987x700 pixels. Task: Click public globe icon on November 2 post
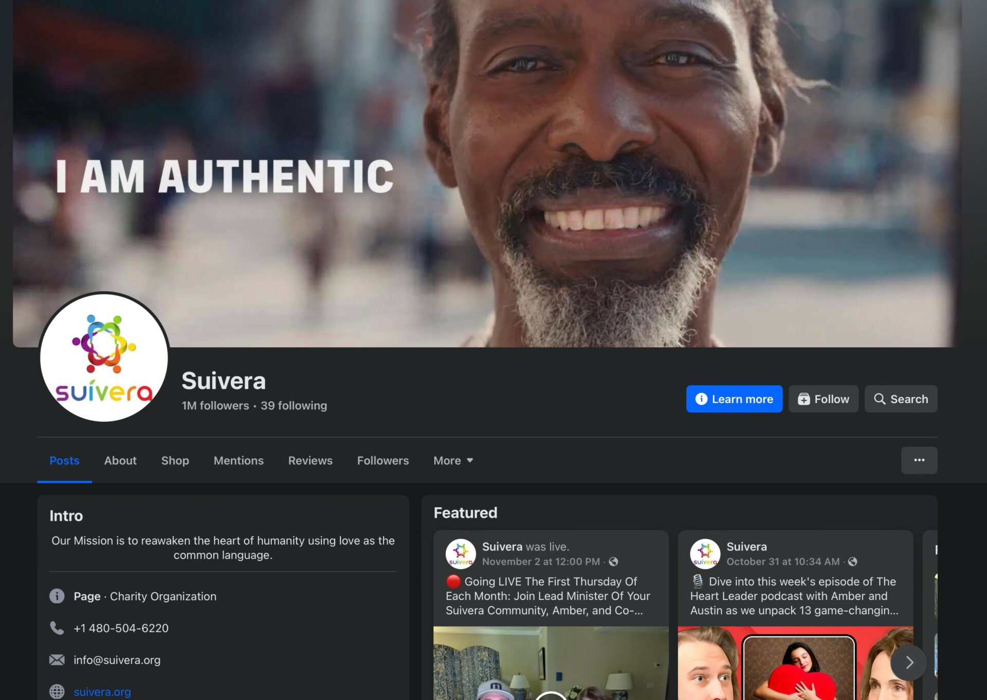(x=613, y=562)
